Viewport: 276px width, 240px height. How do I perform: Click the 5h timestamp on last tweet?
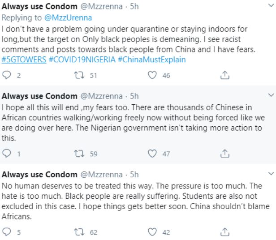coord(134,174)
